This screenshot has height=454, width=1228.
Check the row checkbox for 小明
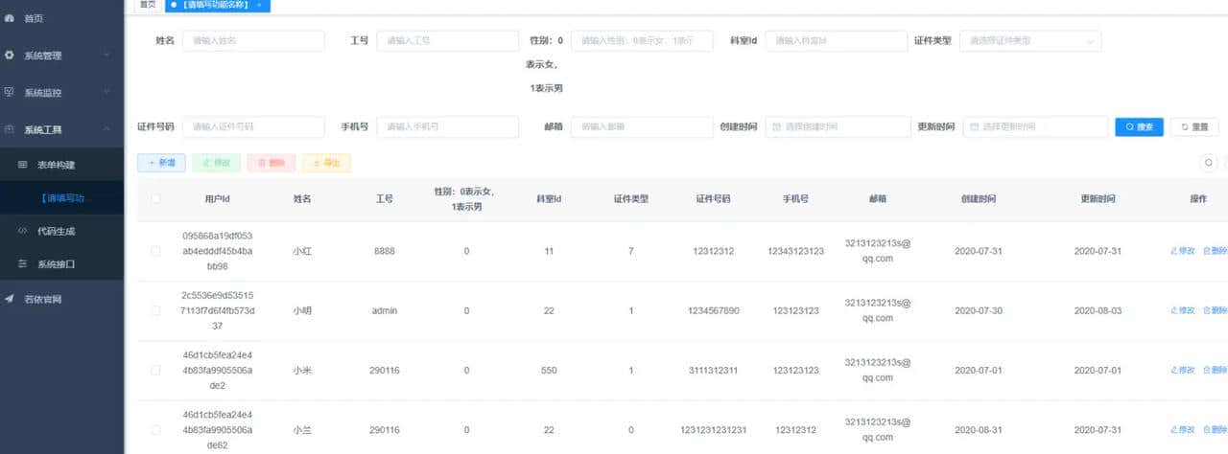point(155,310)
